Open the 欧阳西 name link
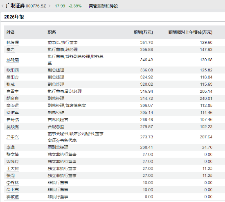 pyautogui.click(x=13, y=70)
